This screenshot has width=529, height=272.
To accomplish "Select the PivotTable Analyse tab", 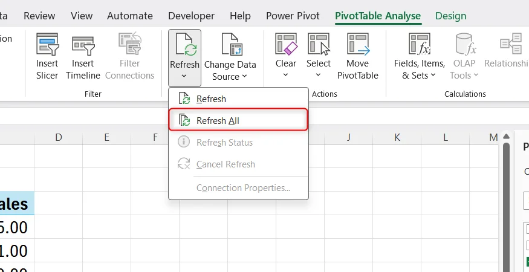I will tap(378, 16).
